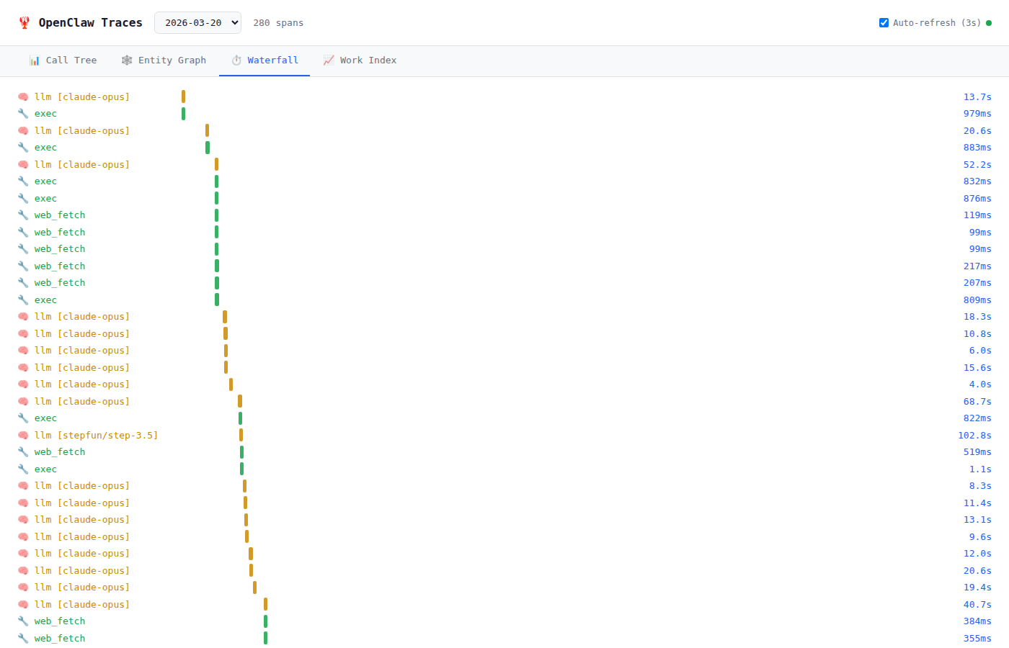Click the green auto-refresh status dot

(989, 23)
